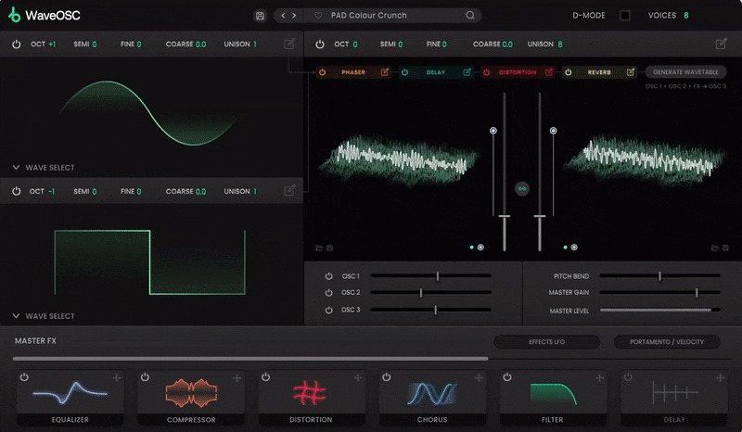The height and width of the screenshot is (432, 742).
Task: Enable the D-MODE checkbox
Action: (x=625, y=16)
